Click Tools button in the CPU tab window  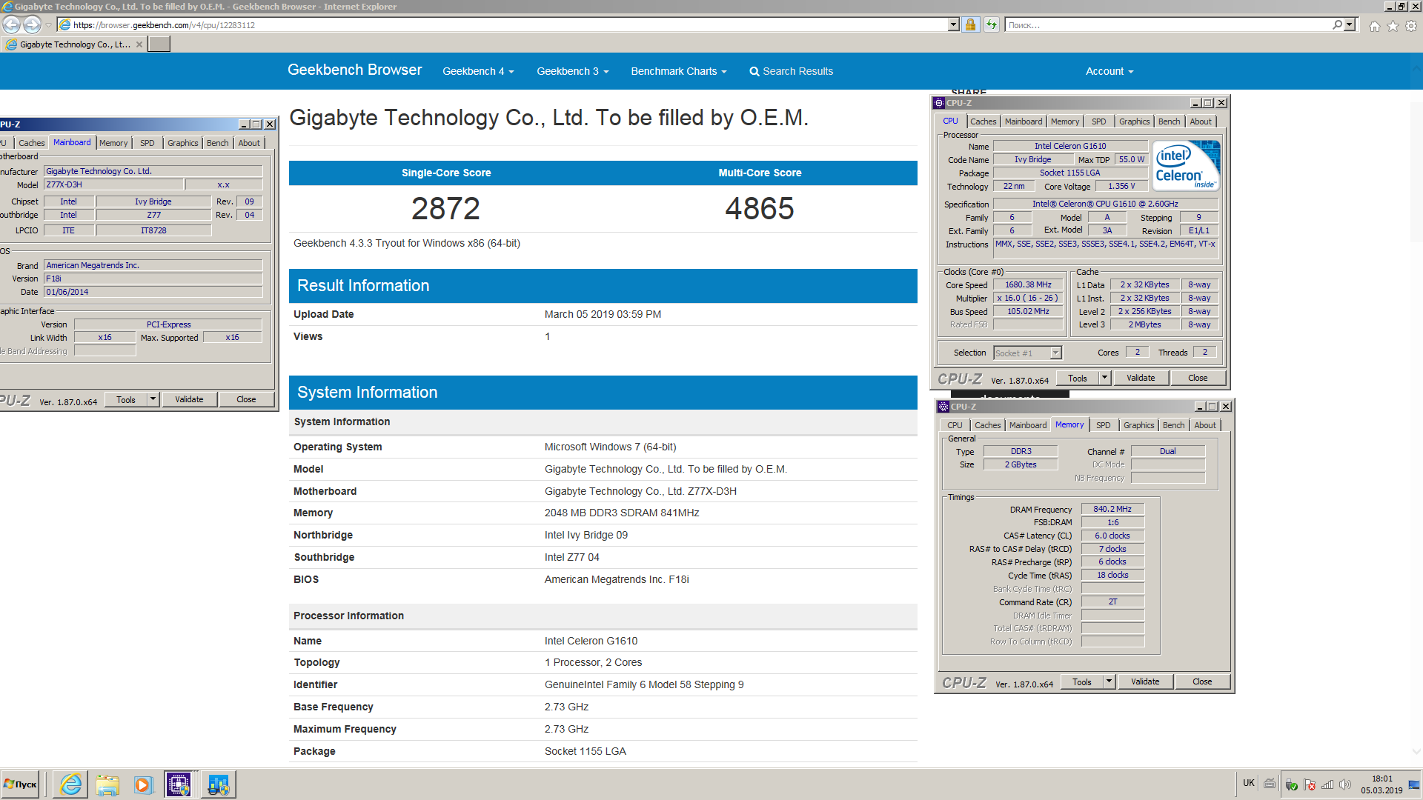[x=1077, y=378]
